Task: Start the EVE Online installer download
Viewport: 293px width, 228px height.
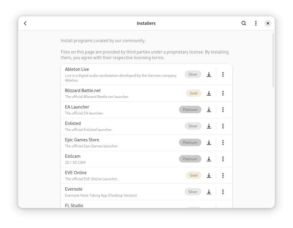Action: click(209, 175)
